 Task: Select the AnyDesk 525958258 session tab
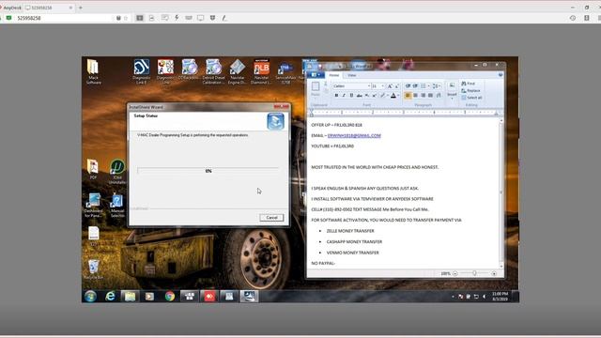(x=49, y=8)
